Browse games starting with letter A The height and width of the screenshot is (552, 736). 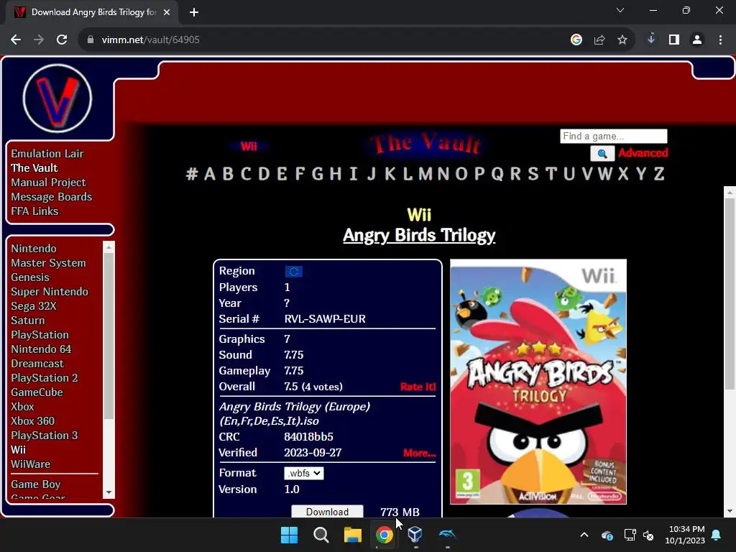pos(210,174)
